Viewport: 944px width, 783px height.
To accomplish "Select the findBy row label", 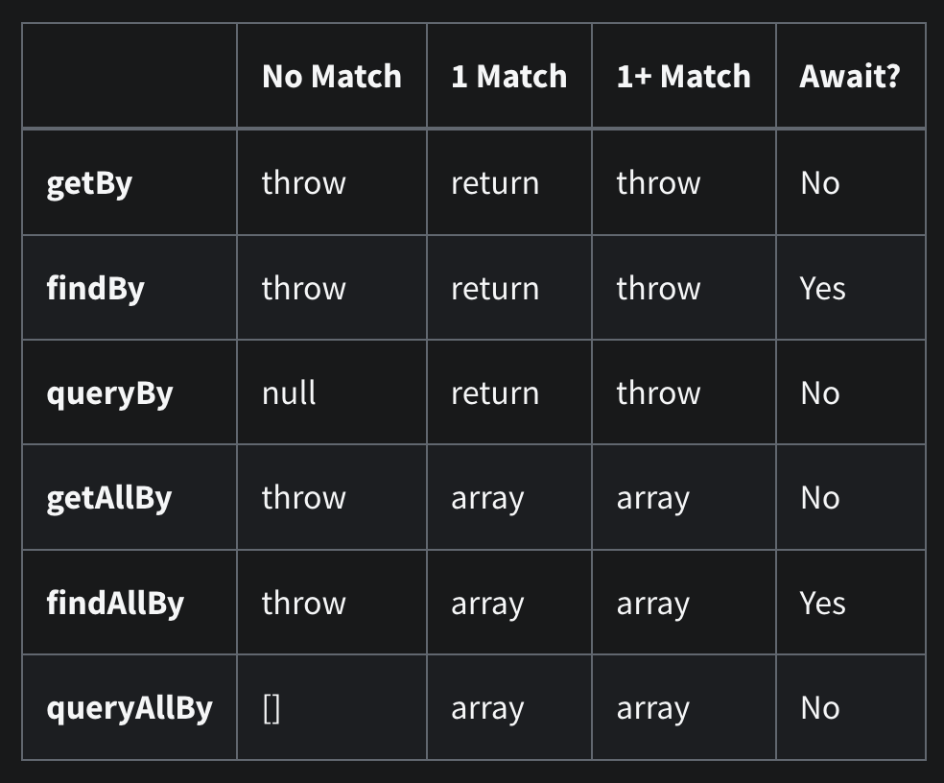I will 95,288.
